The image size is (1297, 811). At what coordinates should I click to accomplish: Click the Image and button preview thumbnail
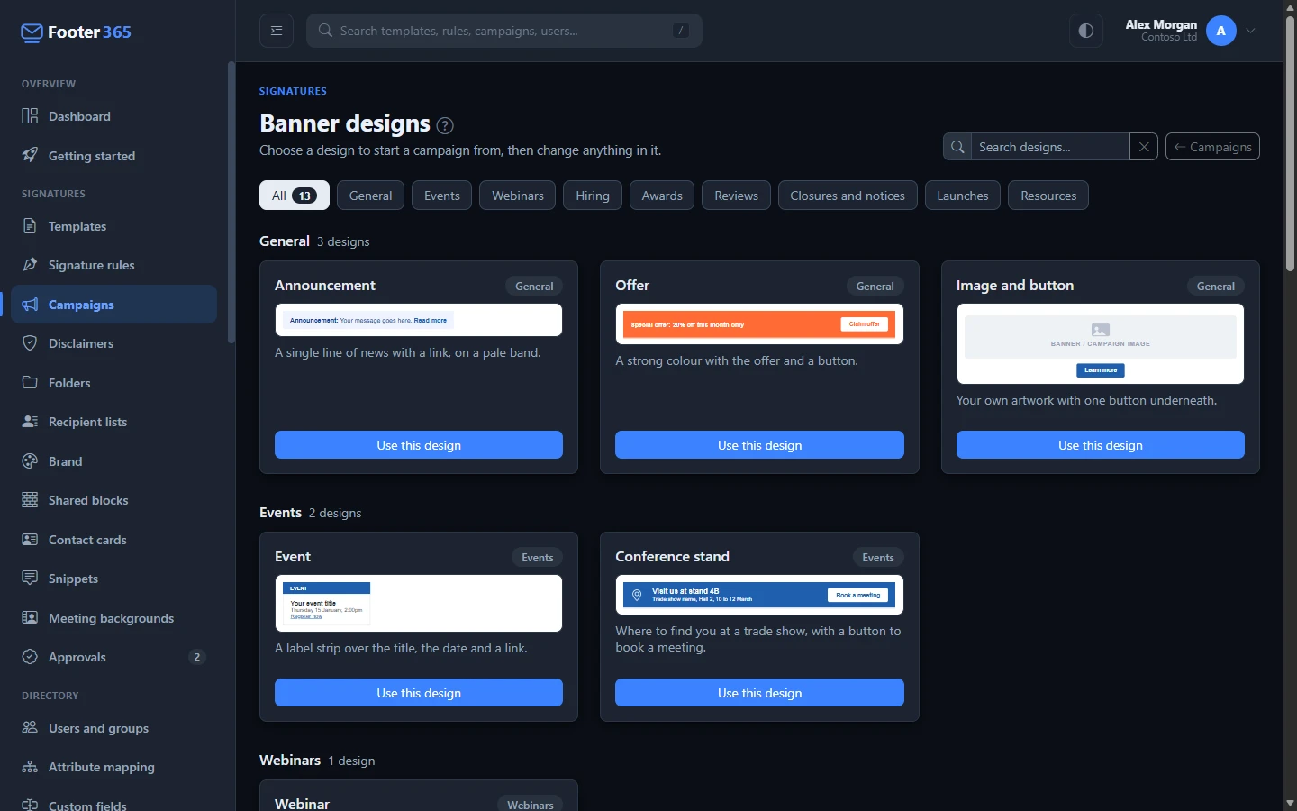point(1101,344)
